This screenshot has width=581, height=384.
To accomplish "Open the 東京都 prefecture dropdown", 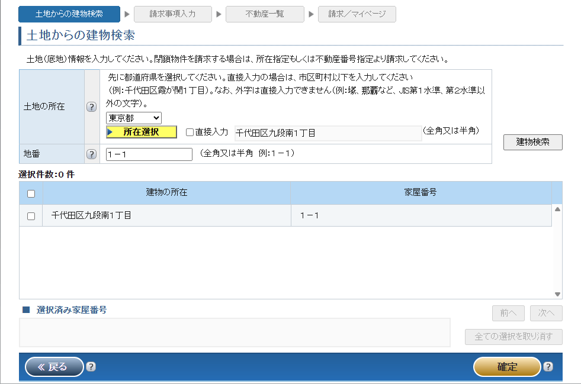I will (134, 118).
